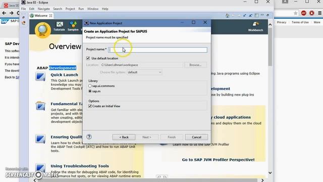Open the Quick Launch link

click(x=64, y=75)
